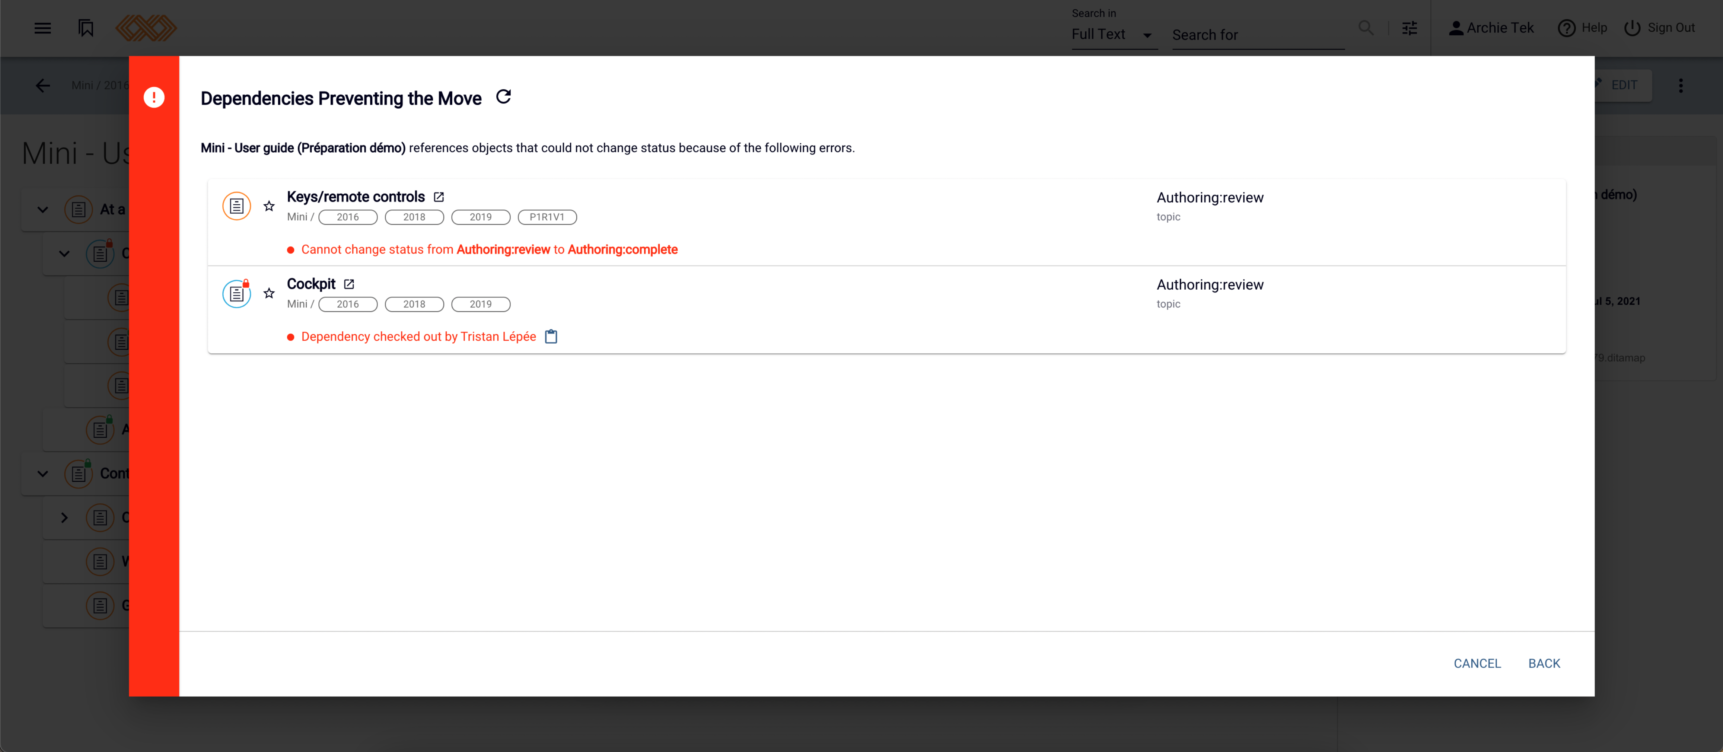Screen dimensions: 1723x752
Task: Open Cockpit in new window
Action: 349,284
